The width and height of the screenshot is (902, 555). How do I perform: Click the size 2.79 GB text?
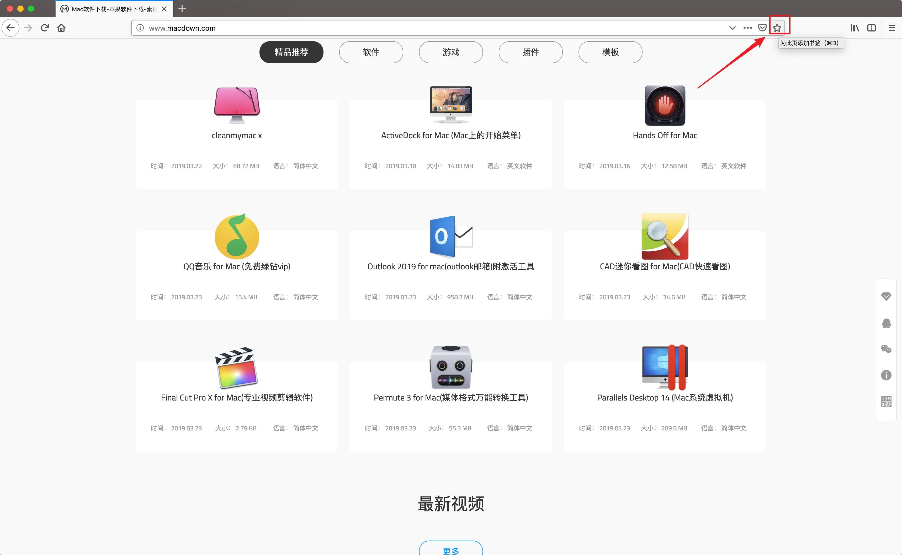tap(246, 428)
